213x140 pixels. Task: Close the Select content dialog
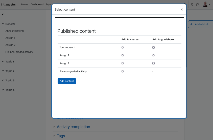pyautogui.click(x=182, y=10)
